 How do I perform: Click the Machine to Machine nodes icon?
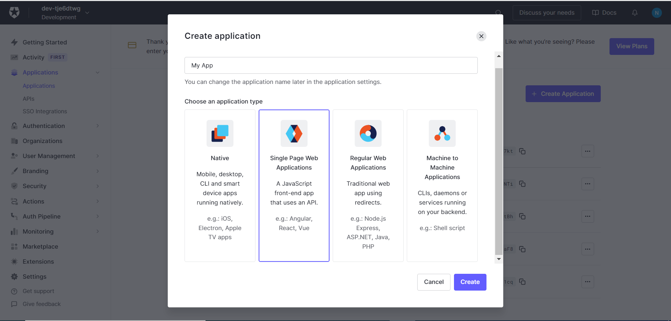(442, 133)
